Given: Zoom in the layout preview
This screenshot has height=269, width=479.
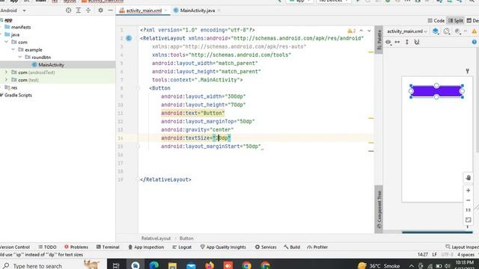Looking at the screenshot, I should 468,191.
